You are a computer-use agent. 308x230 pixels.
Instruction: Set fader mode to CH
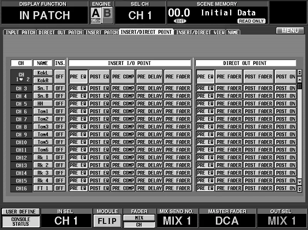139,225
